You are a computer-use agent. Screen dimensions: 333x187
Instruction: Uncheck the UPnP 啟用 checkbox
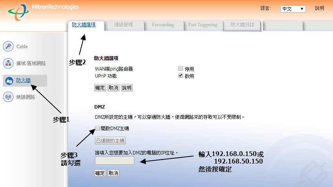click(181, 76)
